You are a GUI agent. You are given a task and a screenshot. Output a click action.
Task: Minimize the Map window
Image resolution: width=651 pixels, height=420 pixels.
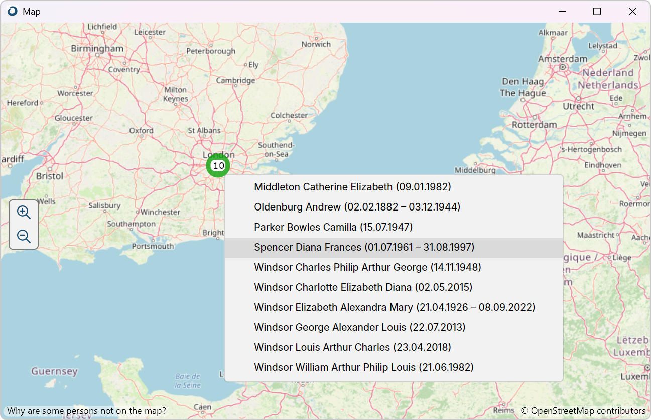(x=562, y=11)
